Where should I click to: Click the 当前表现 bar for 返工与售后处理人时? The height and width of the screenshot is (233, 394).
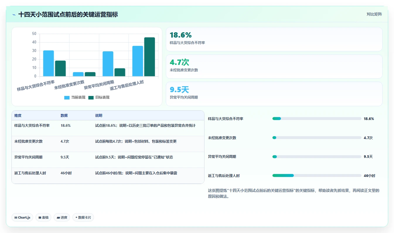coord(138,61)
